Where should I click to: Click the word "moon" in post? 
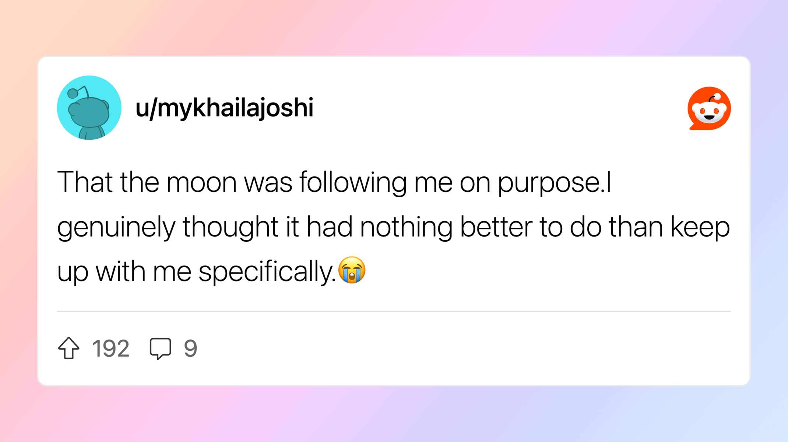coord(201,182)
